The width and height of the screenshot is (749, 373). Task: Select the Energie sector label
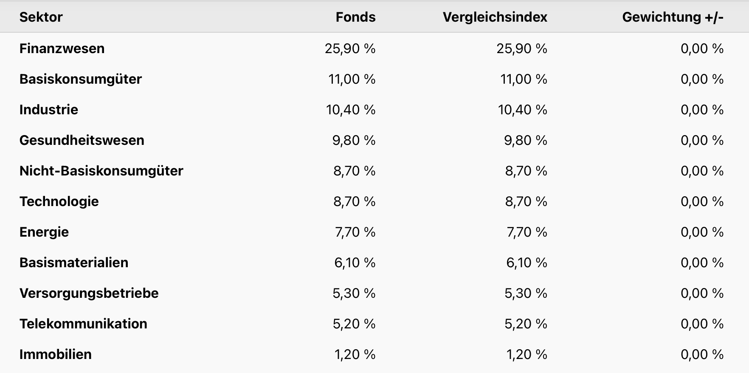click(x=44, y=232)
